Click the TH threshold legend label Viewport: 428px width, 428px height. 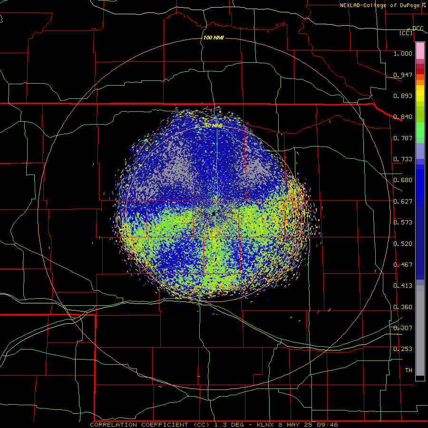409,370
